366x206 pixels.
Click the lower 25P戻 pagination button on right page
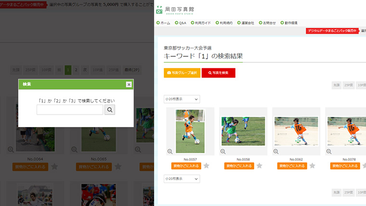point(349,193)
